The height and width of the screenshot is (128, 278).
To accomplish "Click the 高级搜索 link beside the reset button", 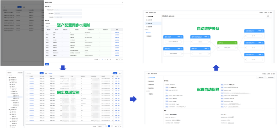I will point(51,73).
